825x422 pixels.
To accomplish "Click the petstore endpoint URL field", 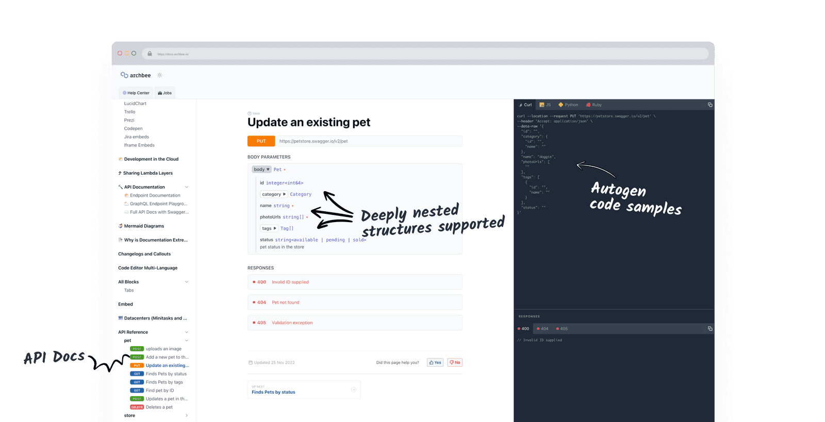I will 369,141.
